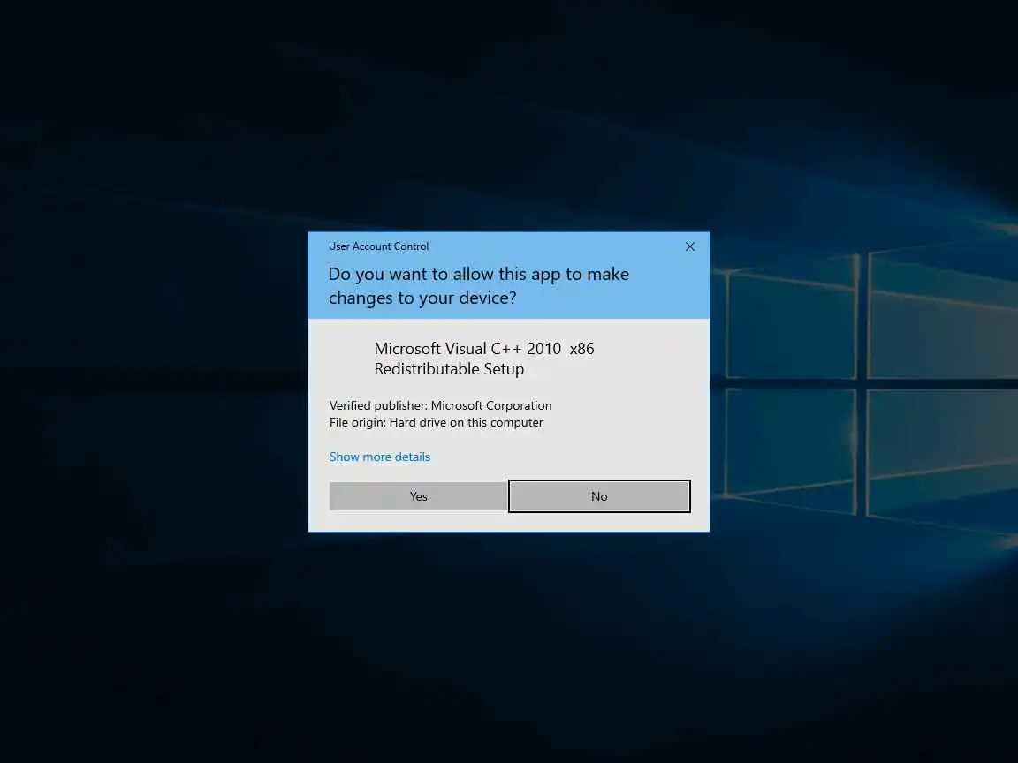The width and height of the screenshot is (1018, 763).
Task: Click the "Microsoft Visual C++ 2010 x86" program name
Action: pos(484,349)
